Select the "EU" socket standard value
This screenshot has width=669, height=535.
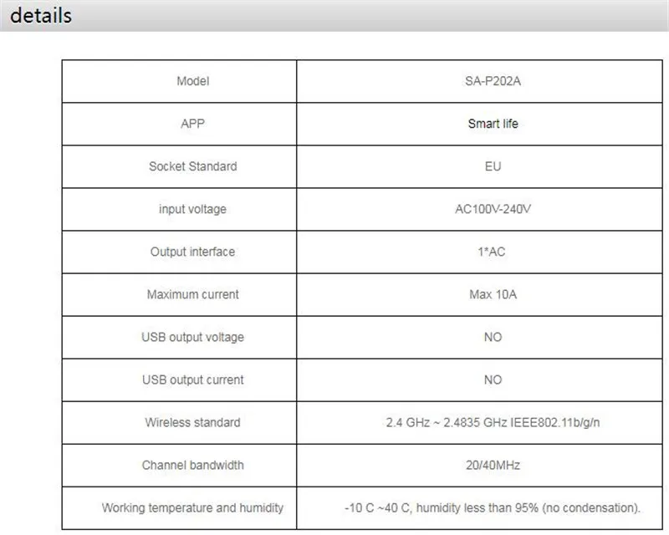pos(493,166)
